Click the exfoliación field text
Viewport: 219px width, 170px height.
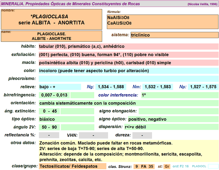tap(128, 55)
